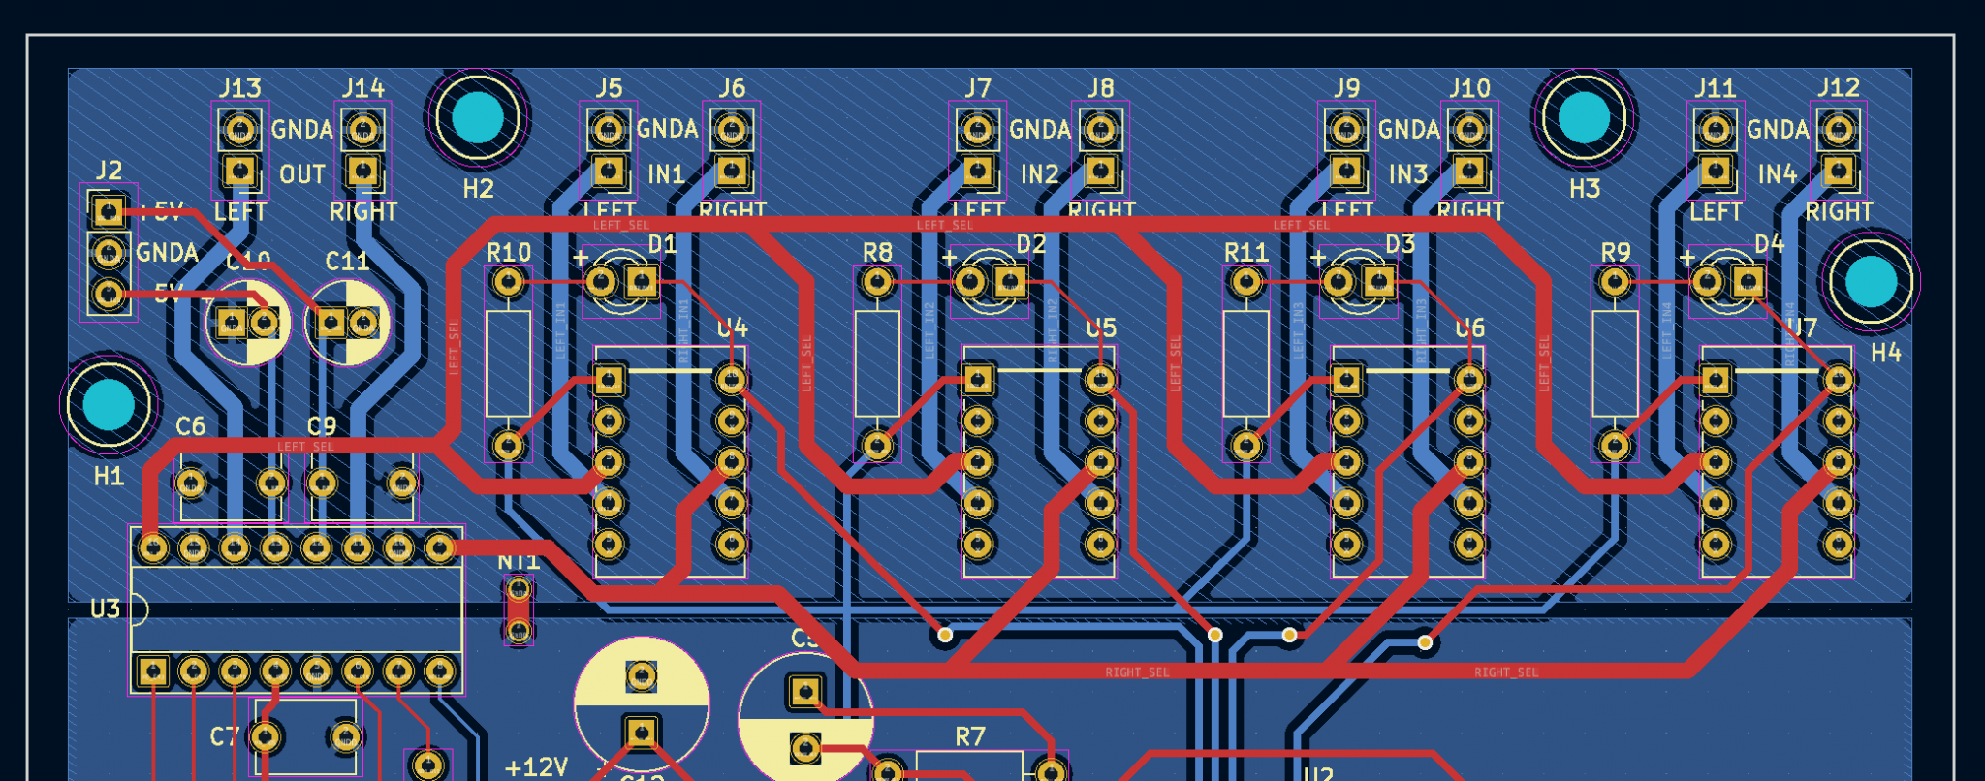Select U4 pin 1 square pad
This screenshot has height=781, width=1985.
click(x=609, y=379)
